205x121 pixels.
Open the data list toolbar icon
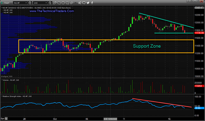point(80,3)
